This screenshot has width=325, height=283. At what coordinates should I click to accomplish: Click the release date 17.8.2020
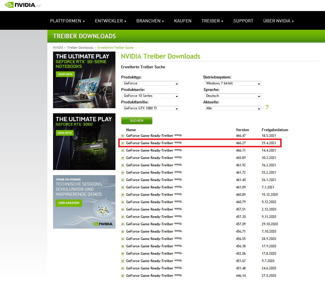point(269,253)
